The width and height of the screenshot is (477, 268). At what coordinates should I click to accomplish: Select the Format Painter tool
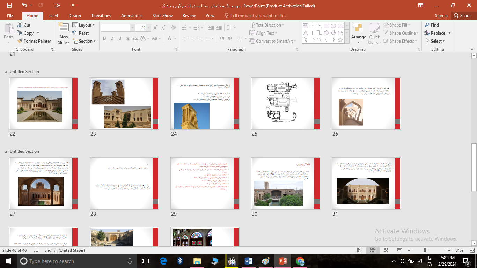(34, 41)
